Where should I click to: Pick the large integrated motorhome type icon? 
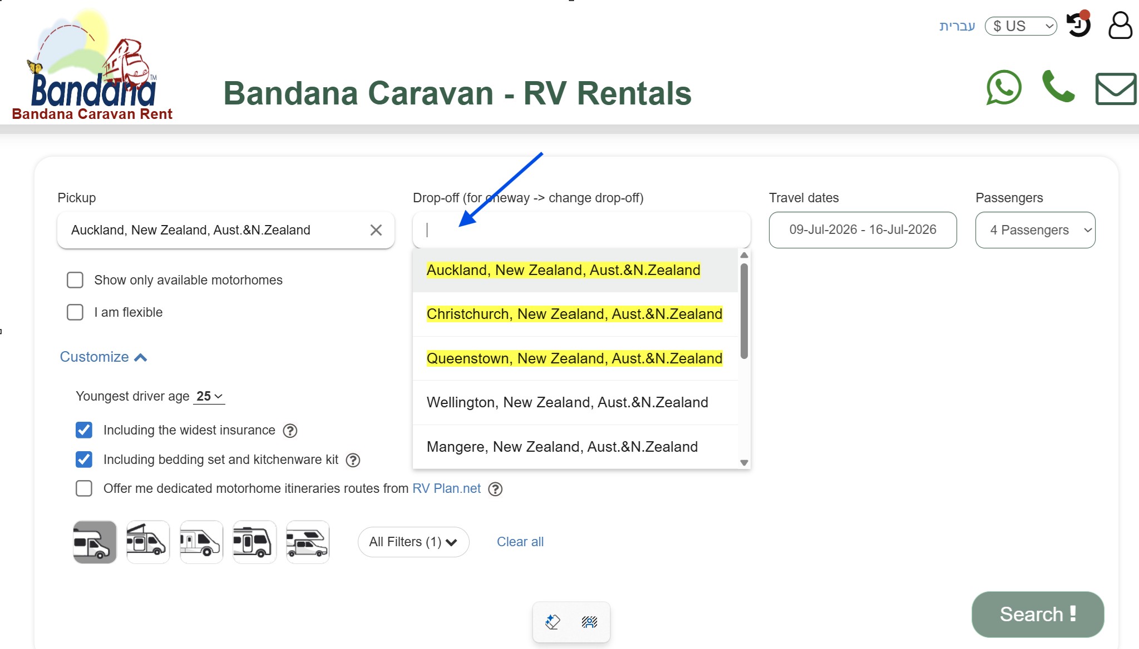point(254,542)
